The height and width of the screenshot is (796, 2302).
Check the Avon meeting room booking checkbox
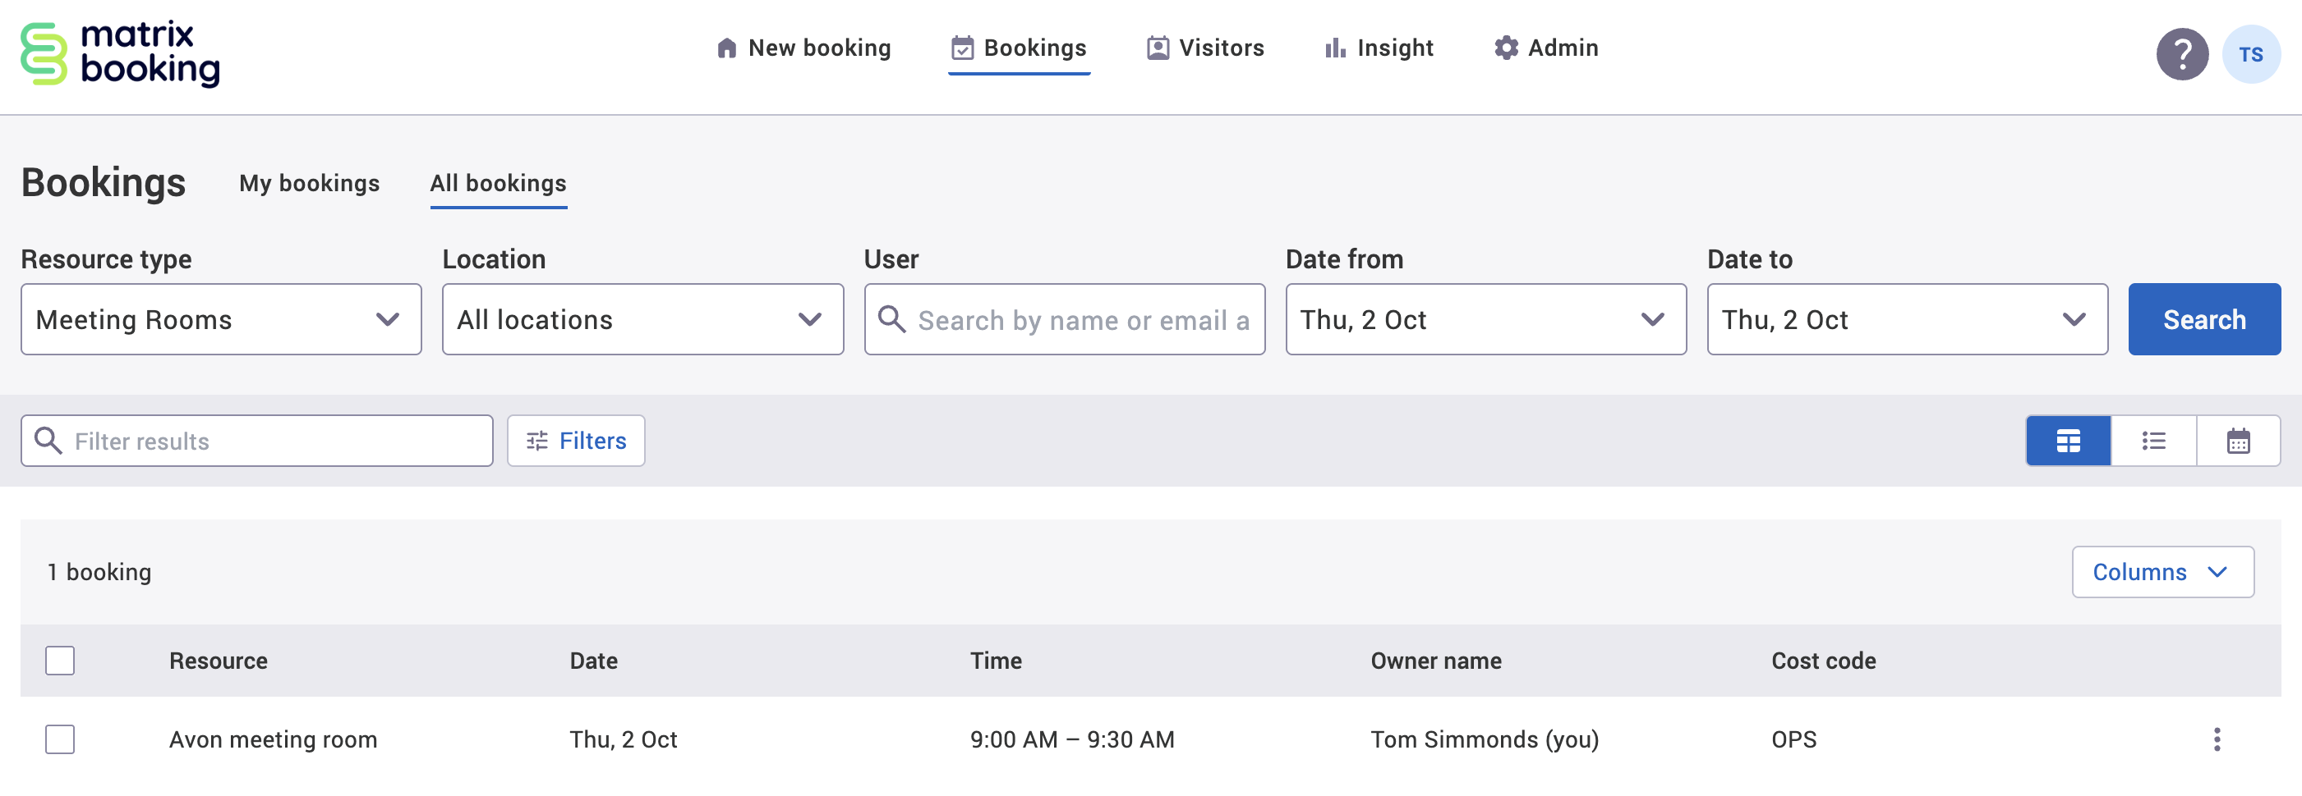pos(59,739)
